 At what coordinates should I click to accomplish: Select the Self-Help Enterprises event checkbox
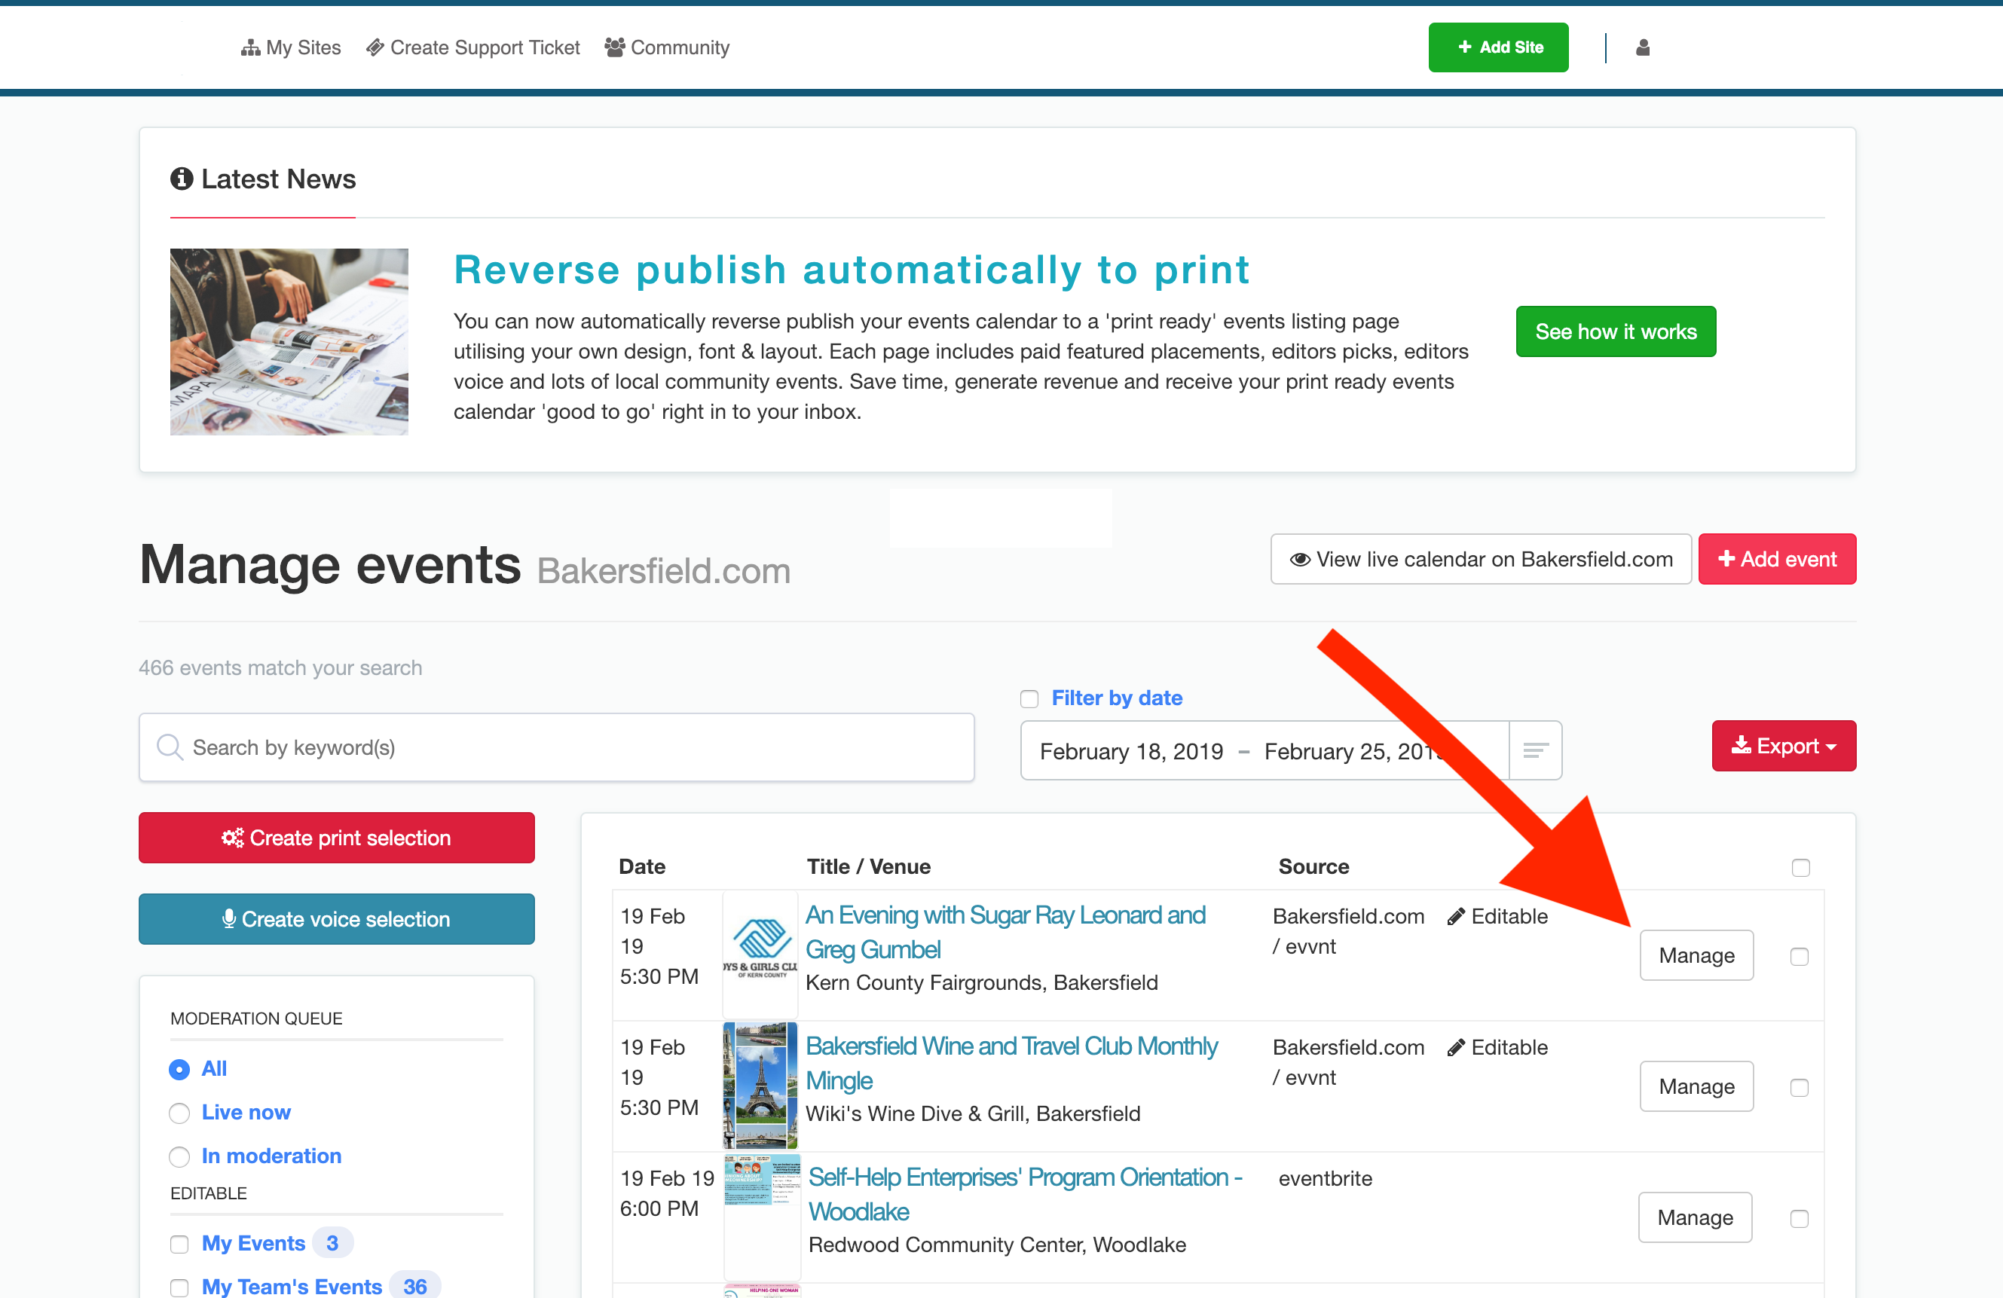click(x=1799, y=1219)
